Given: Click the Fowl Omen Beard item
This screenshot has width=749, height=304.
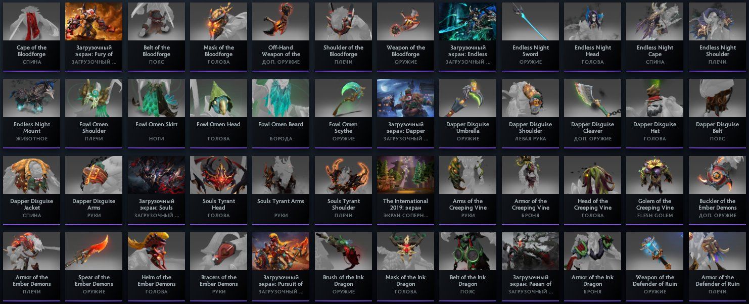Looking at the screenshot, I should click(x=281, y=113).
